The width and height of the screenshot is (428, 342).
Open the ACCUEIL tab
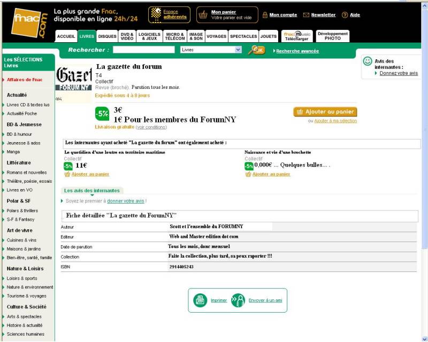pos(66,36)
